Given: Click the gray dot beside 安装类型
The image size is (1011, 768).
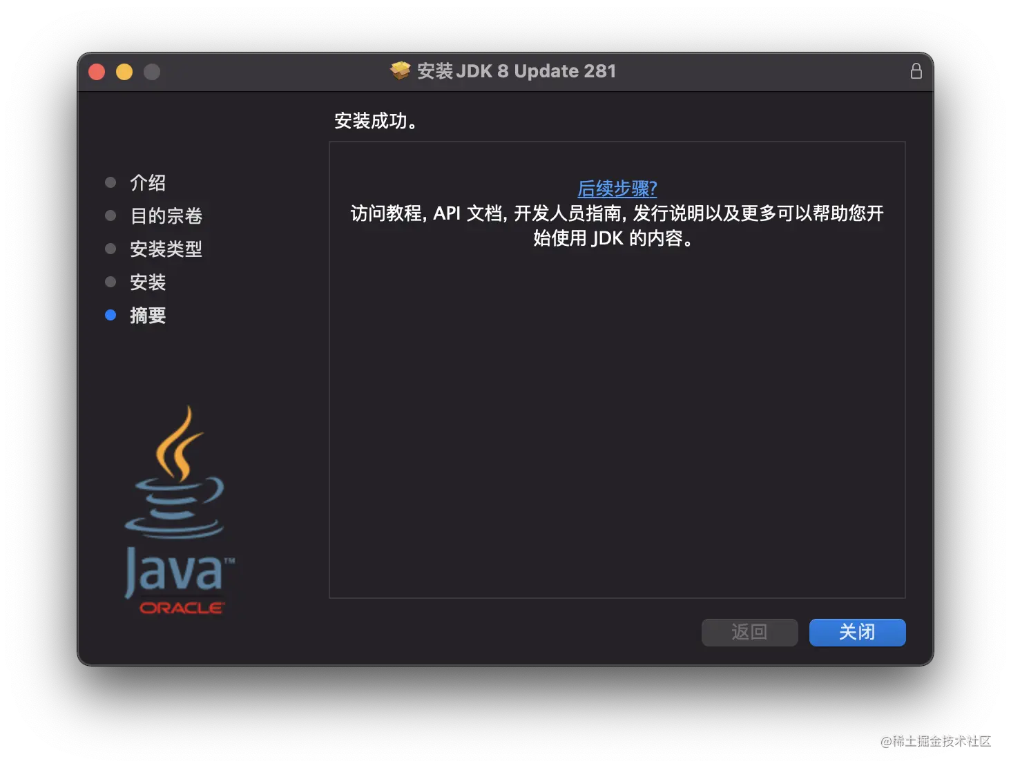Looking at the screenshot, I should coord(110,249).
